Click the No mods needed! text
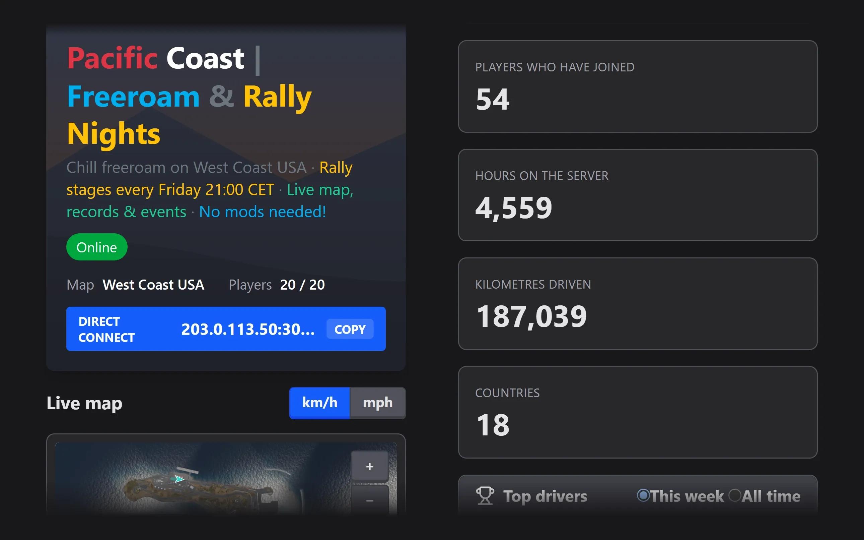 click(x=262, y=212)
